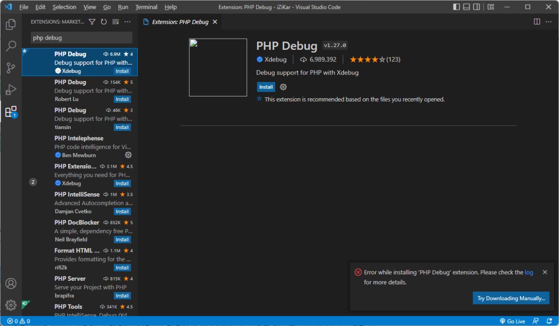The image size is (559, 326).
Task: Open the Source Control view
Action: click(11, 68)
